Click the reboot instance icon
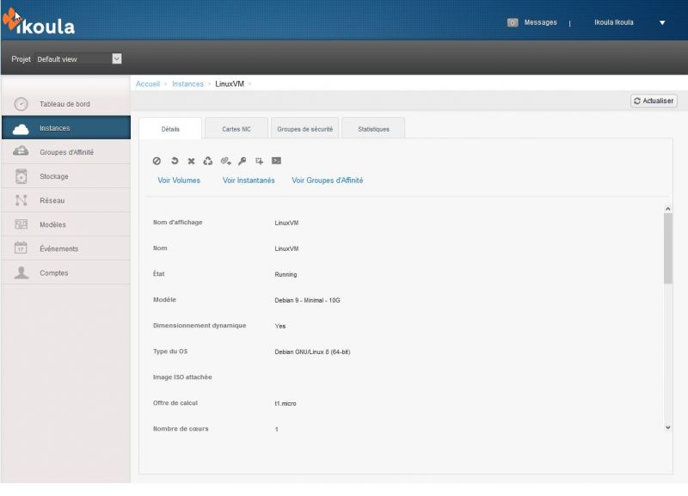This screenshot has width=688, height=496. [174, 161]
